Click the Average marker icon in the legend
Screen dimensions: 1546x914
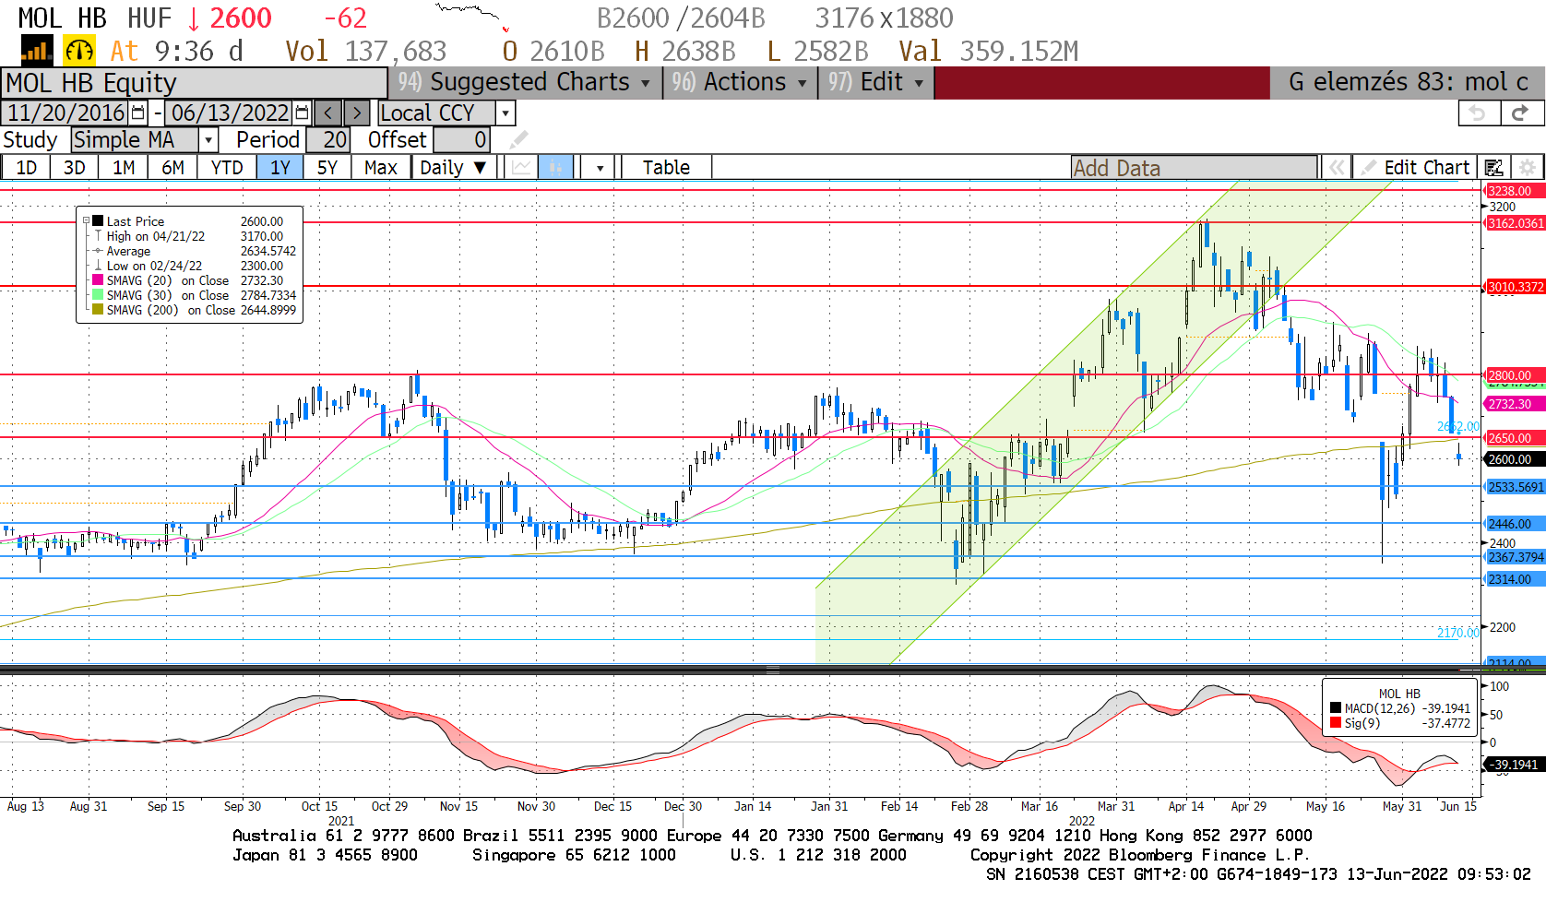98,251
